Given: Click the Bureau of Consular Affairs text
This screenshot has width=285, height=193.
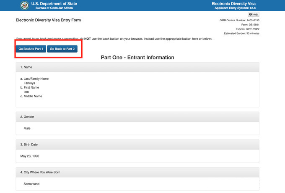Looking at the screenshot, I should 57,8.
